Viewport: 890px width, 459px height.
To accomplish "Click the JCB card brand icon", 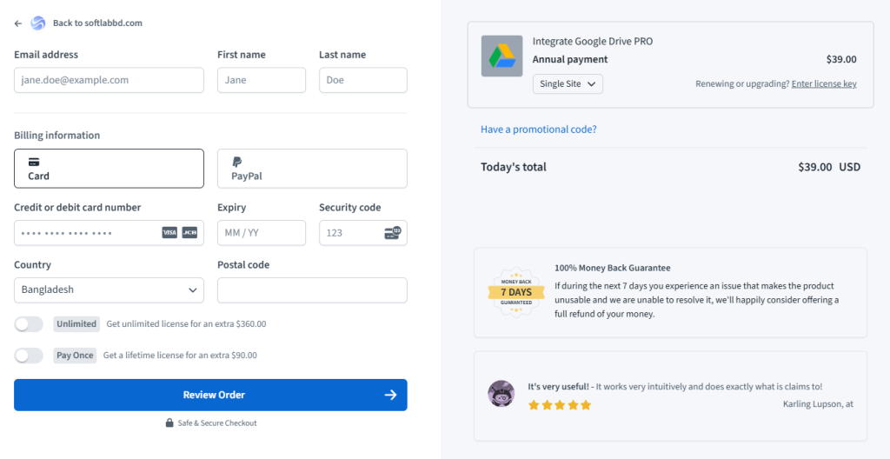I will (189, 232).
